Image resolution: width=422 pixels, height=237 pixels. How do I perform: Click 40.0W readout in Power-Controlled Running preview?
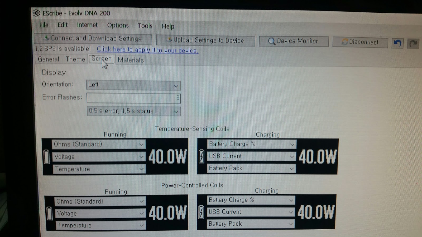pos(168,213)
